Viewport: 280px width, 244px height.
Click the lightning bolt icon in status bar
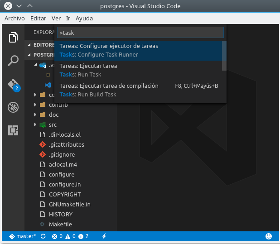(x=104, y=236)
